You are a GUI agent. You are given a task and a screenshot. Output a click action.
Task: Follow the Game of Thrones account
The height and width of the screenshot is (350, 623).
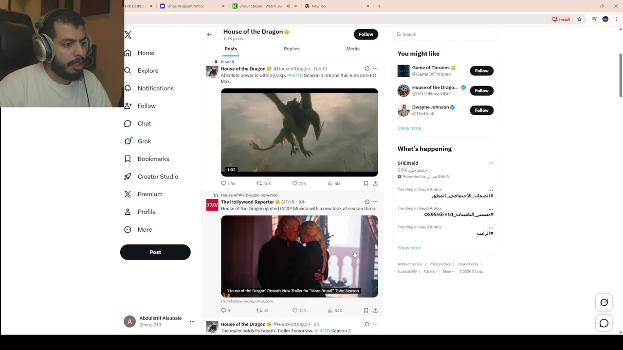tap(482, 70)
